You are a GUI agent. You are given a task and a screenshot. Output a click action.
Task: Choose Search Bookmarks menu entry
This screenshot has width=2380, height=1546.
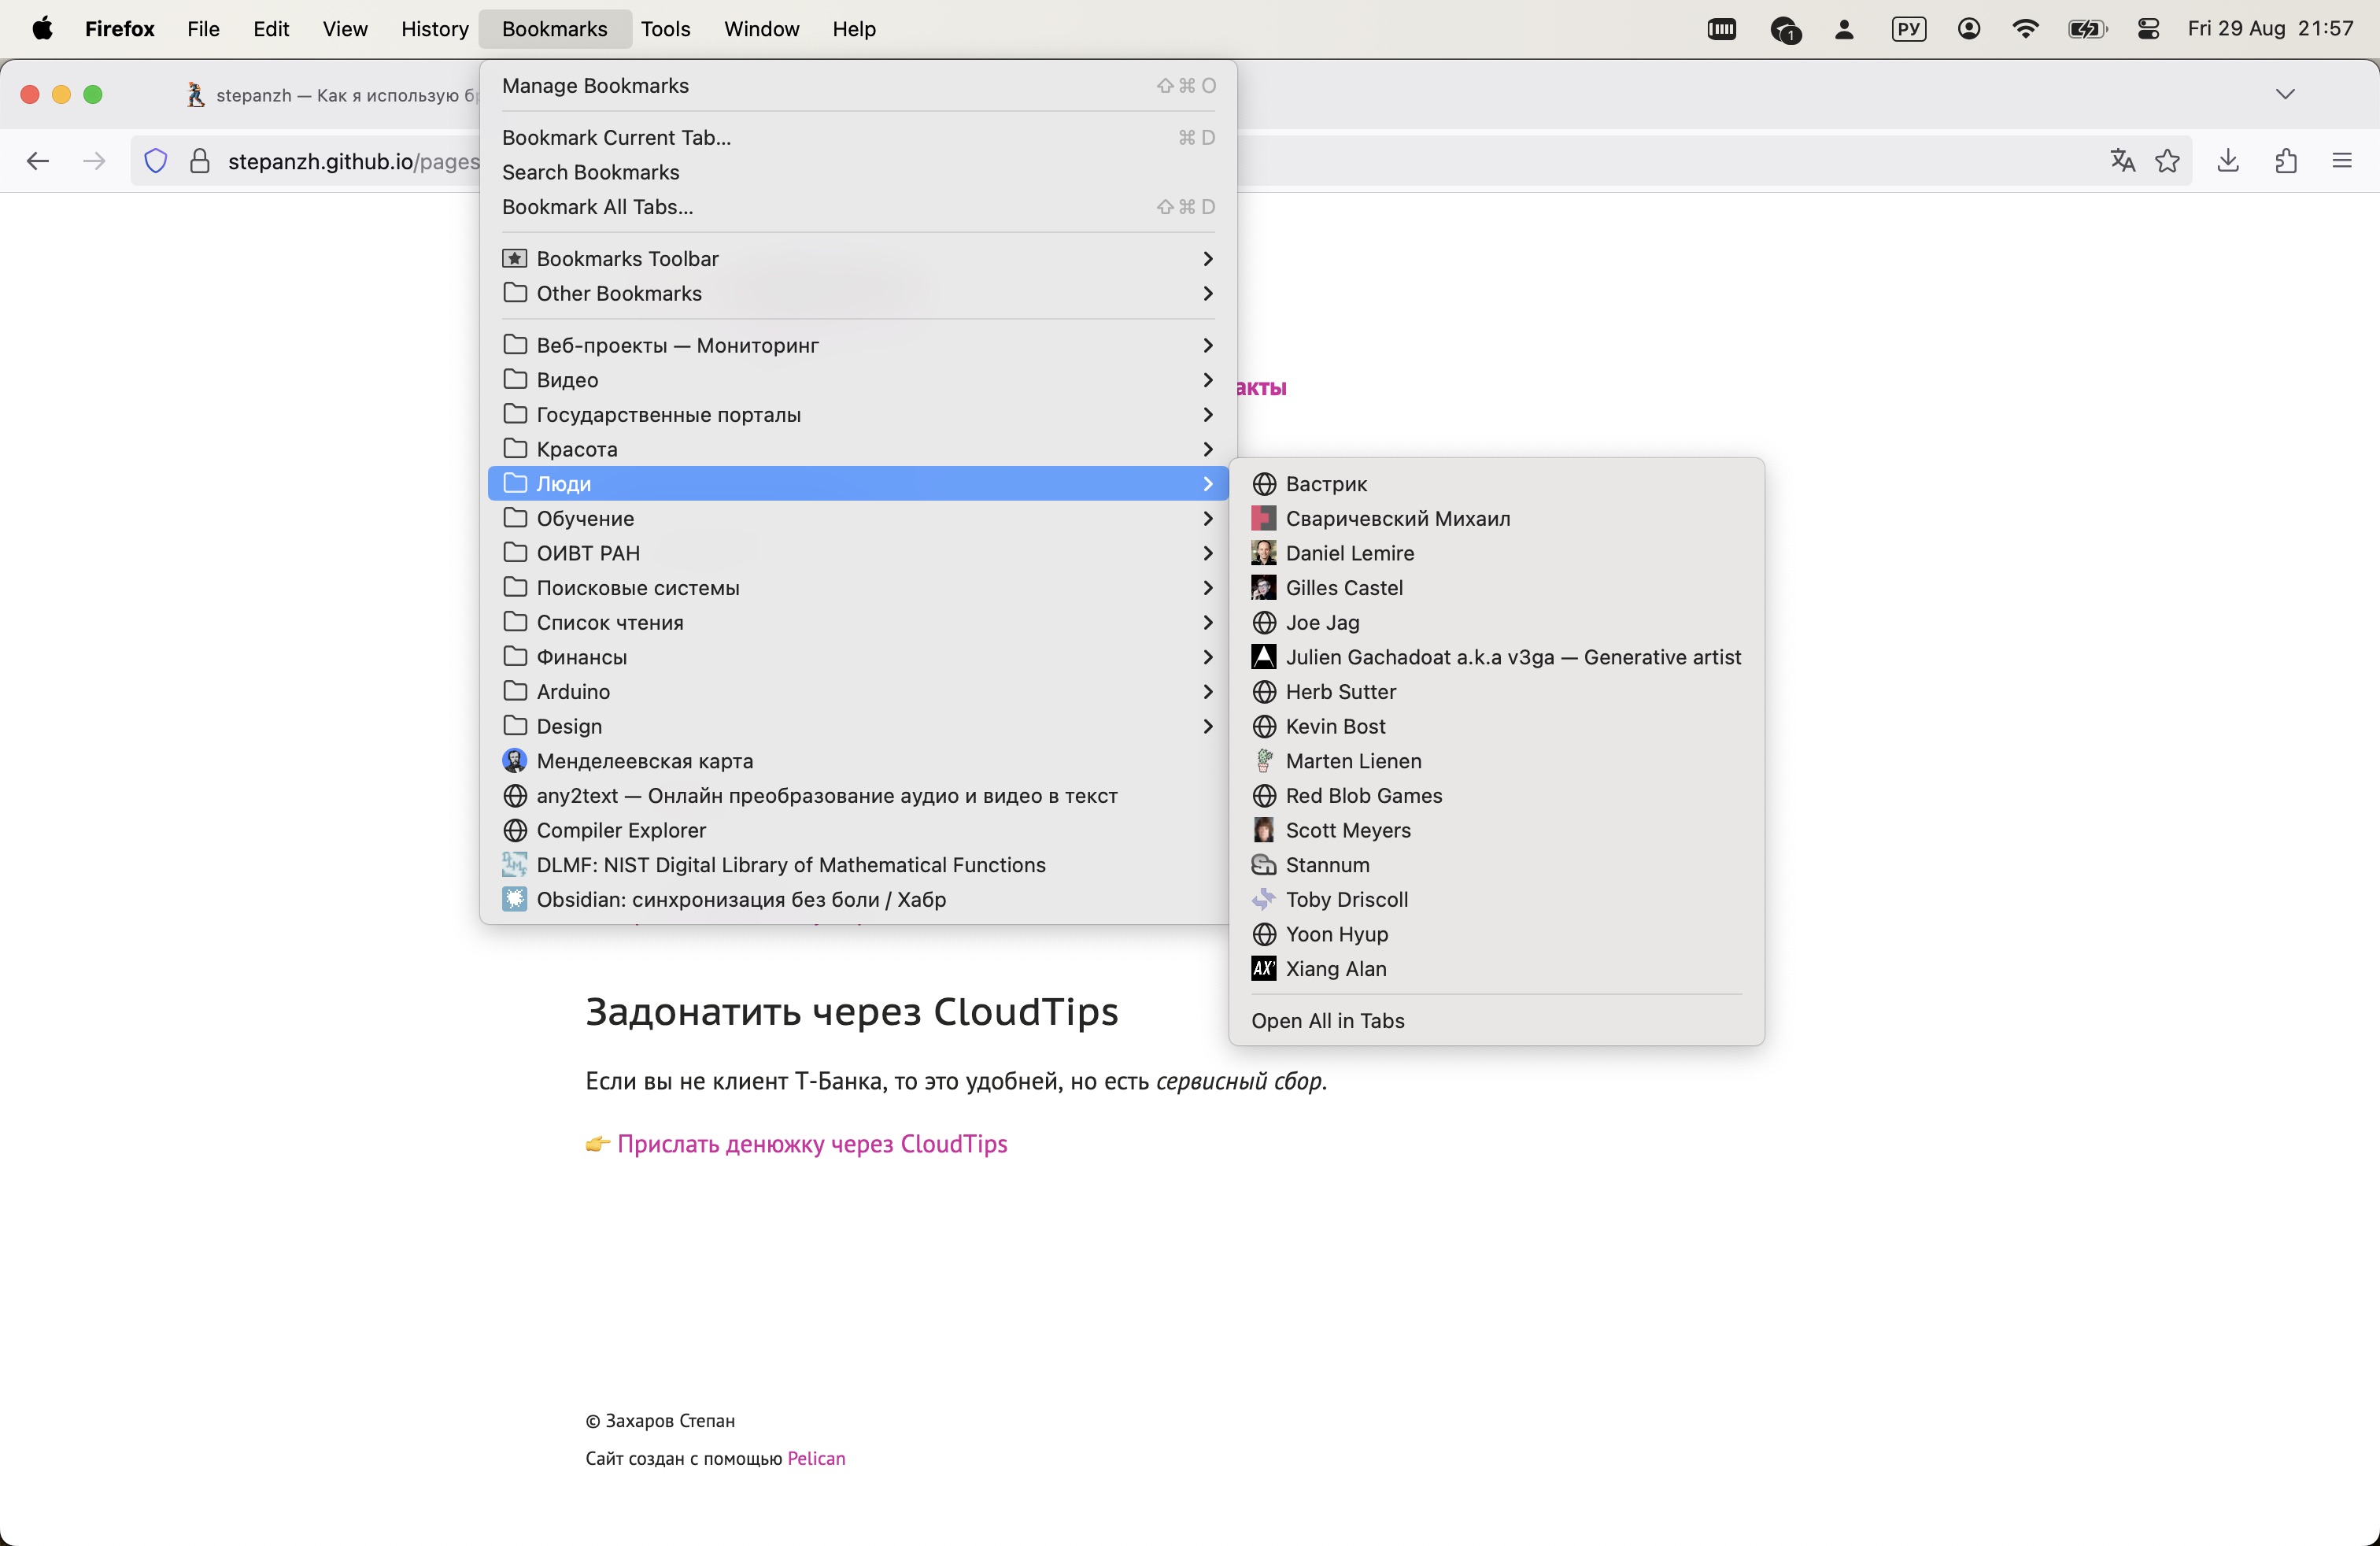(858, 172)
